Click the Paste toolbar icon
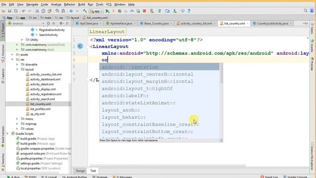Screen dimensions: 316x178 click(49, 11)
